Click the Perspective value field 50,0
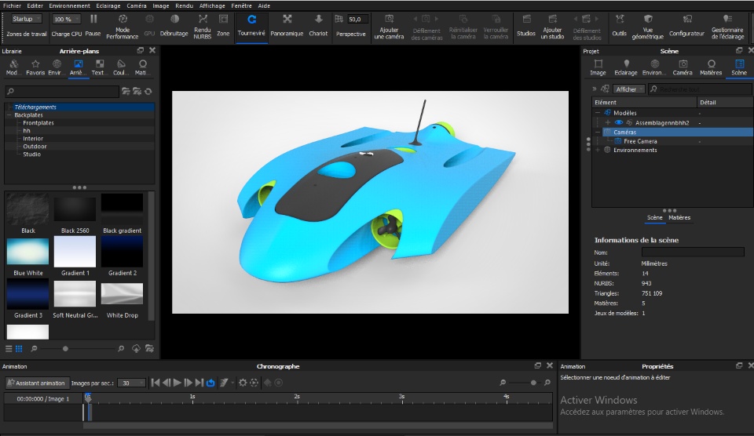 pos(357,19)
